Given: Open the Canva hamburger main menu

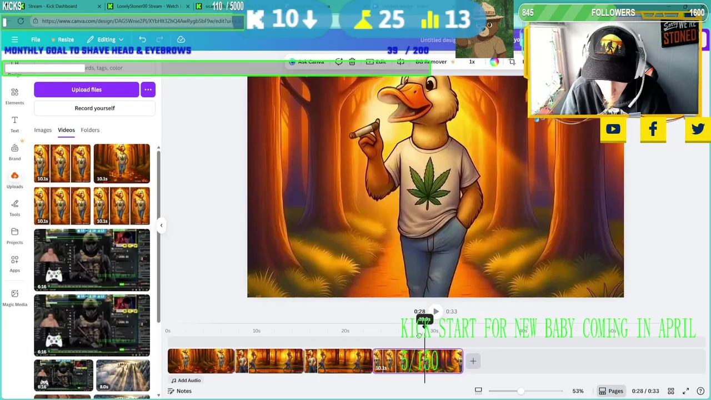Looking at the screenshot, I should click(14, 39).
